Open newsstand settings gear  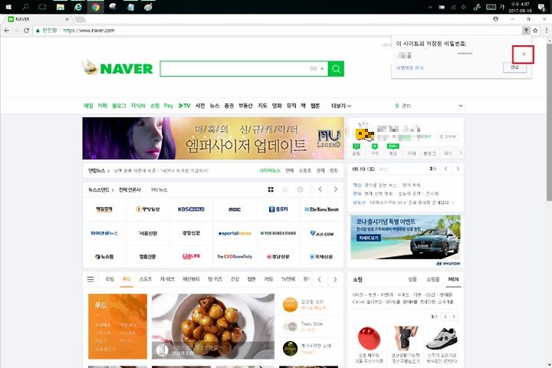(x=300, y=189)
